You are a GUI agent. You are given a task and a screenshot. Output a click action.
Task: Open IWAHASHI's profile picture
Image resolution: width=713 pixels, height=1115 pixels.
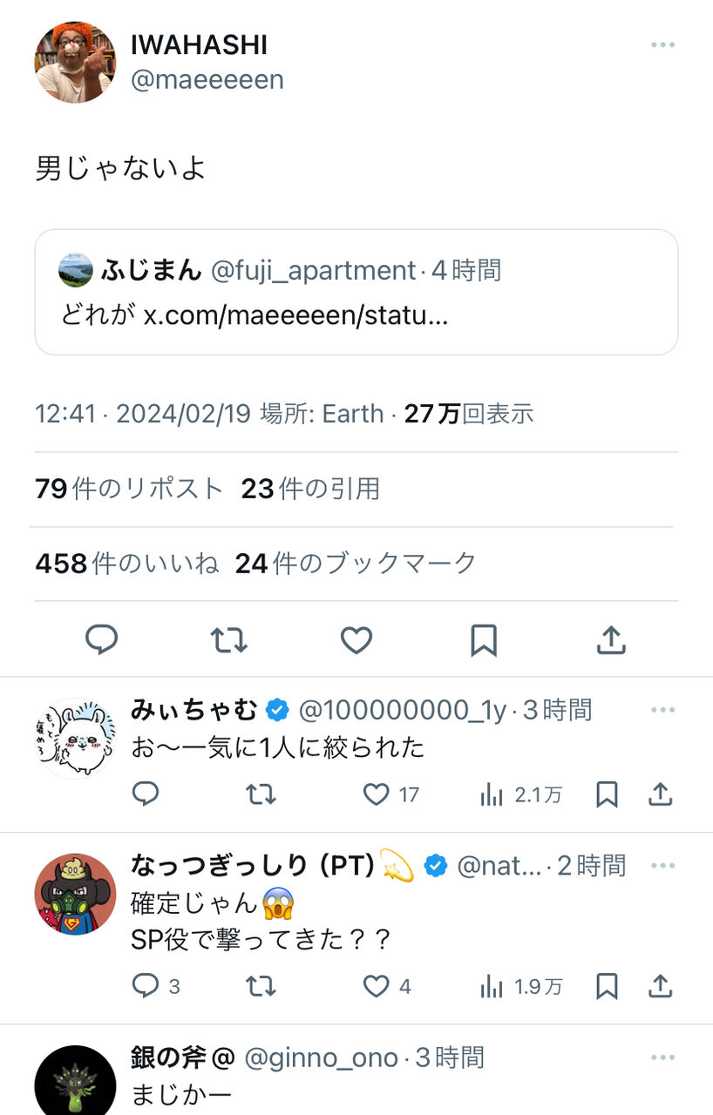click(75, 62)
